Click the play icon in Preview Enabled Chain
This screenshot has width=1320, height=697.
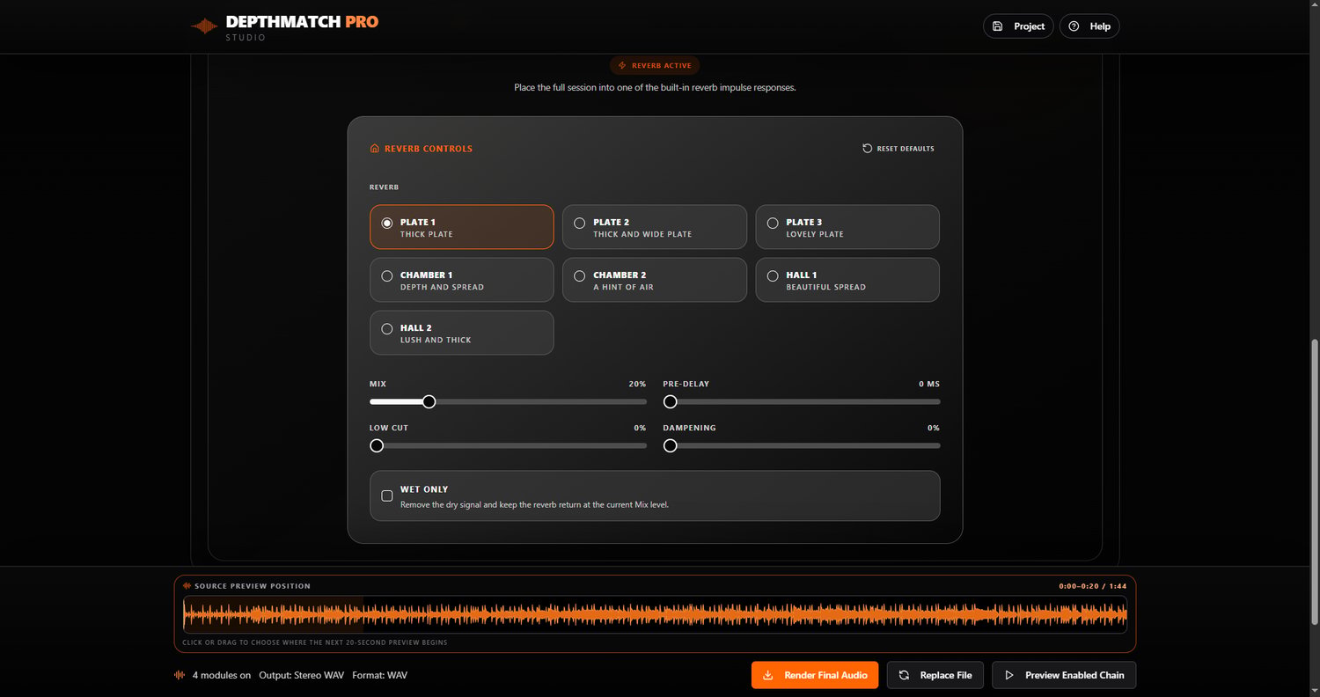[x=1008, y=675]
